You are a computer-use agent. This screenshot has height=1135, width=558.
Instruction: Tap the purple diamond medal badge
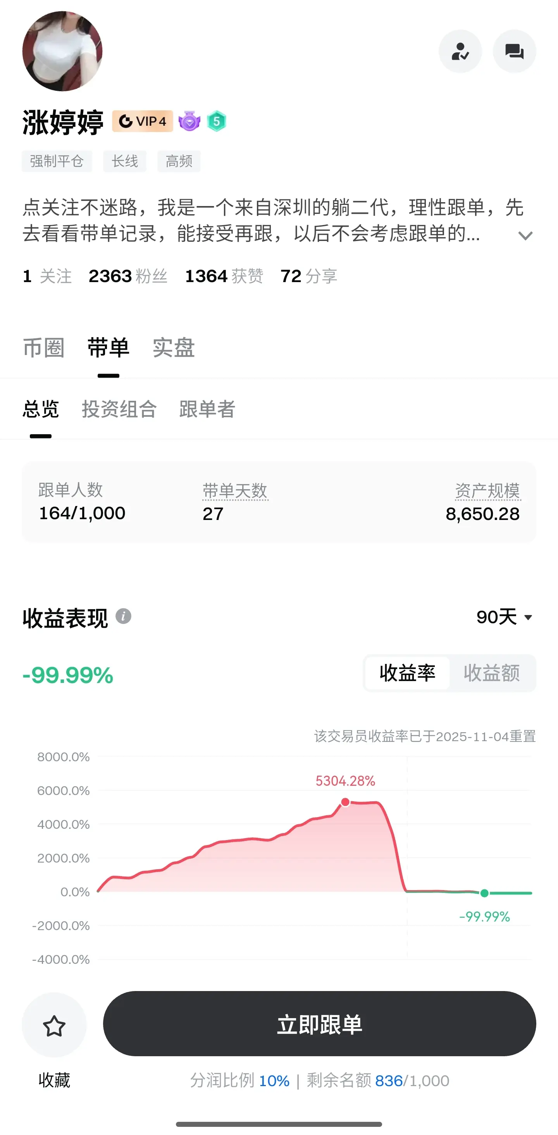pos(189,121)
